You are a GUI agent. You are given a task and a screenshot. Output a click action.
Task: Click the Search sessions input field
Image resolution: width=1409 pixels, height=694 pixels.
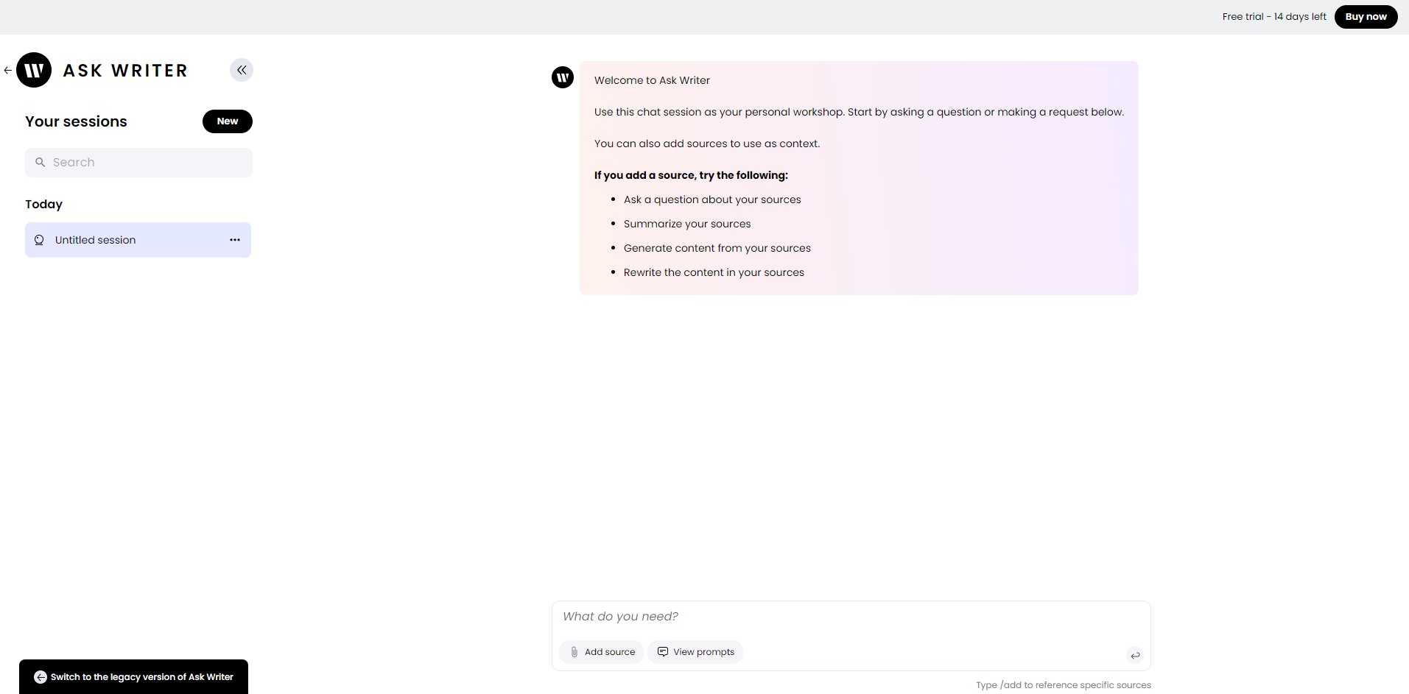pos(138,163)
